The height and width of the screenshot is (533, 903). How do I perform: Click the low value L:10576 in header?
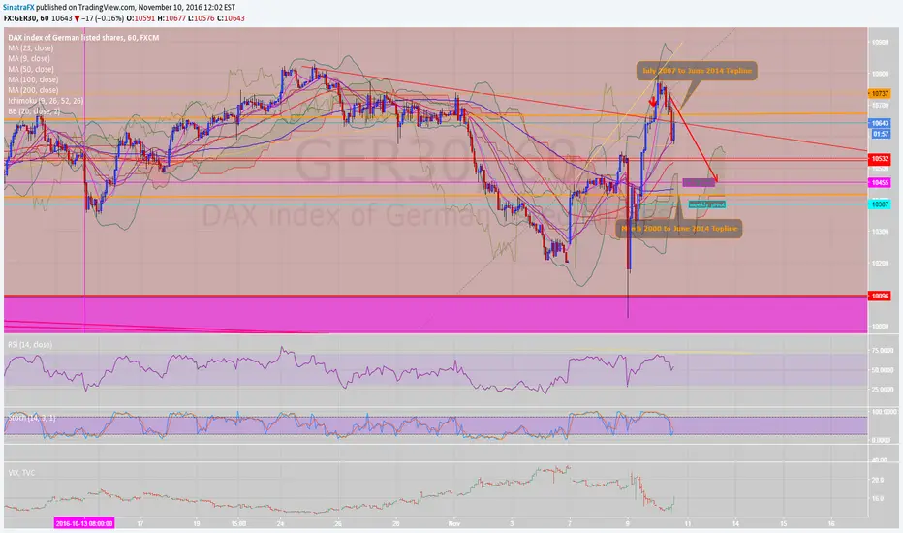199,18
